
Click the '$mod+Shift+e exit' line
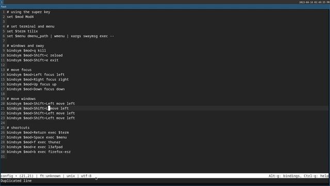(32, 60)
